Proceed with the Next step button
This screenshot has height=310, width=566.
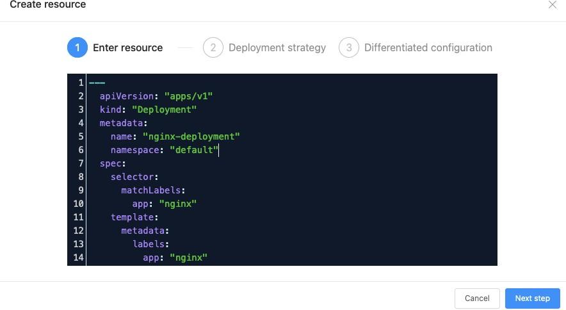(532, 298)
